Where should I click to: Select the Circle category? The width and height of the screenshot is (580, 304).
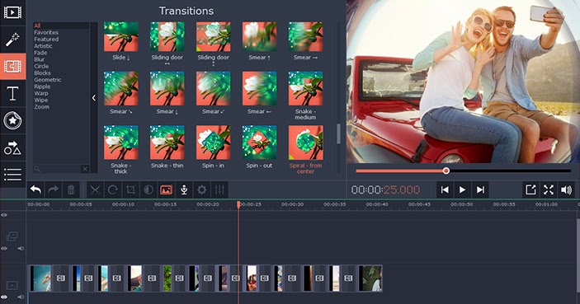click(41, 67)
